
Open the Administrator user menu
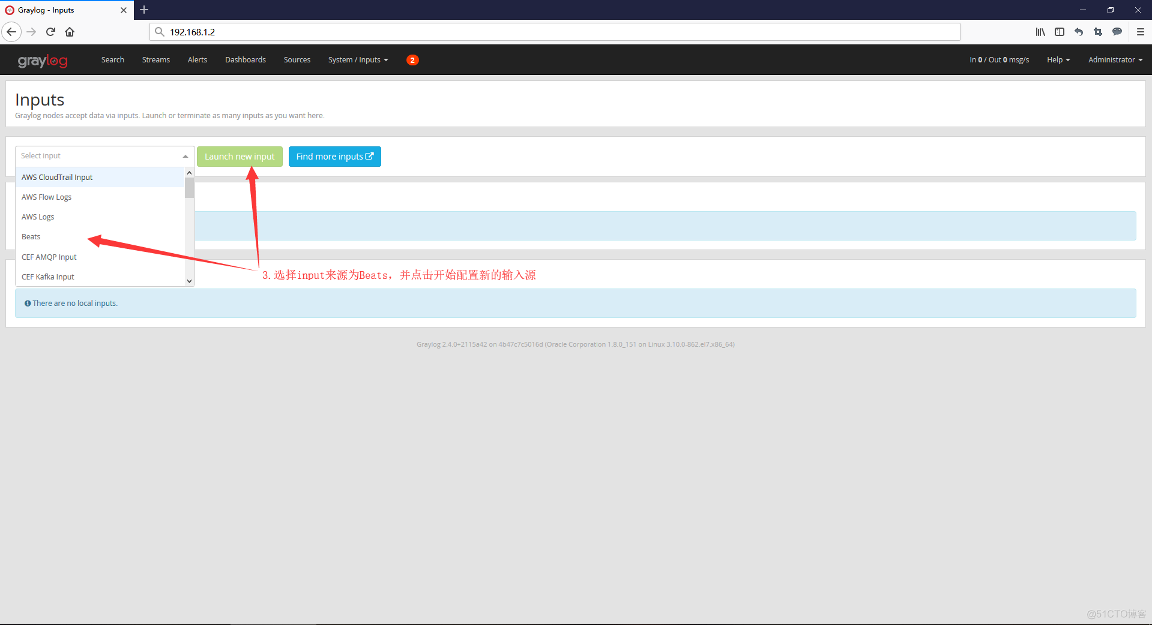pyautogui.click(x=1115, y=60)
